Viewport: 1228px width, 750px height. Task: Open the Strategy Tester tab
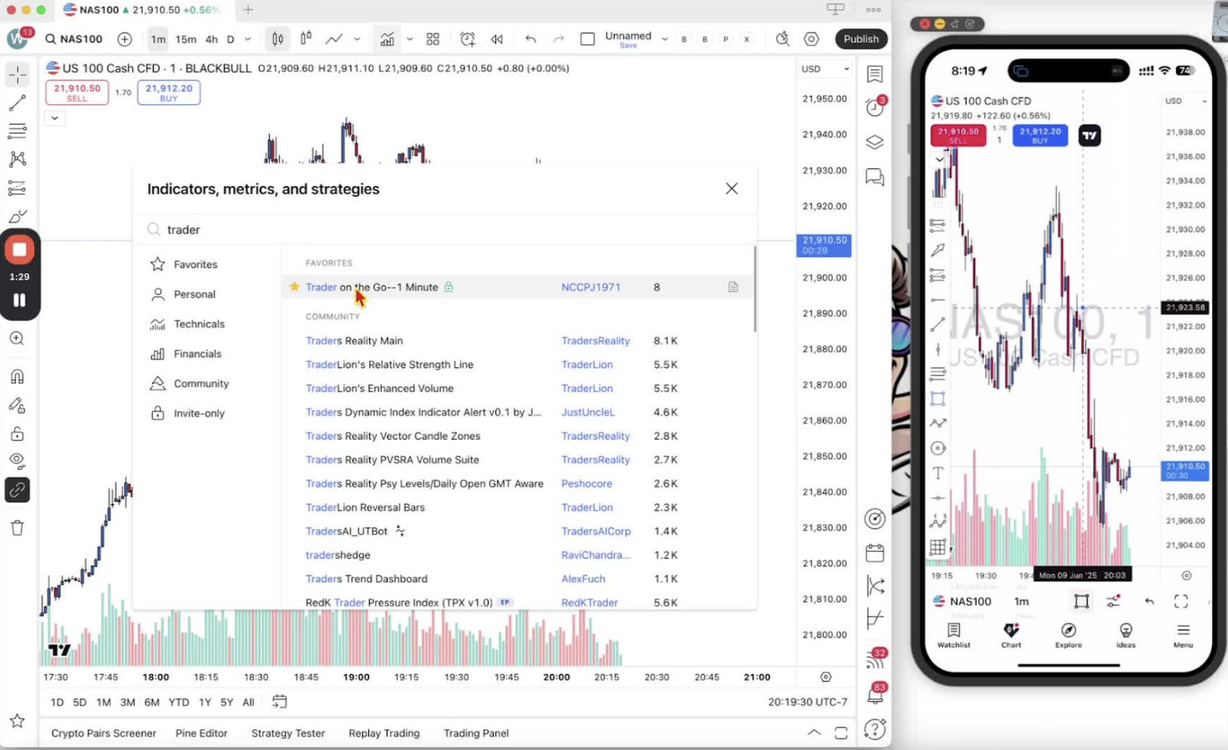(288, 733)
